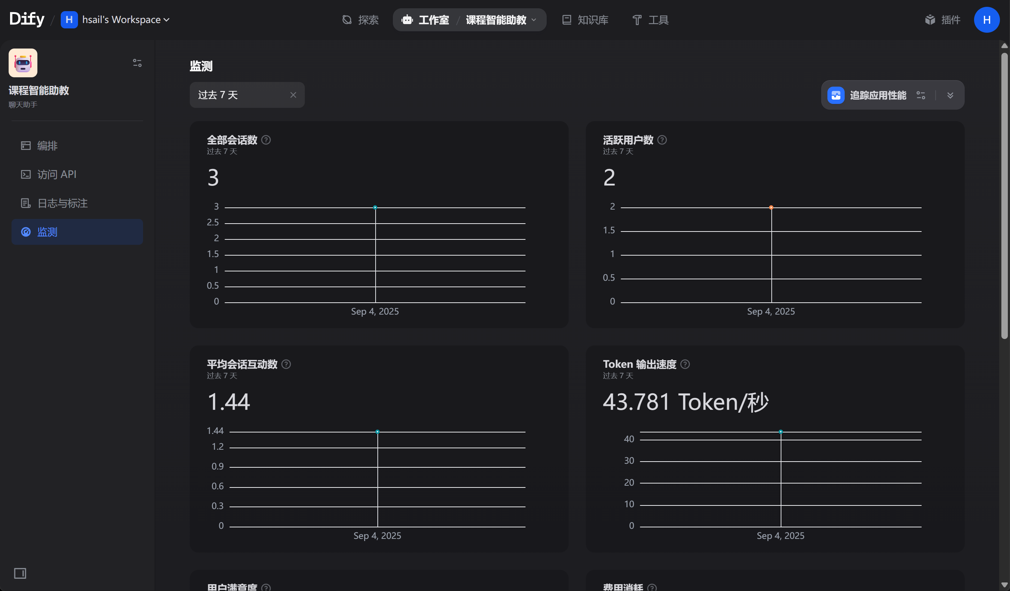Show help tooltip for 活跃用户数
1010x591 pixels.
pos(662,140)
